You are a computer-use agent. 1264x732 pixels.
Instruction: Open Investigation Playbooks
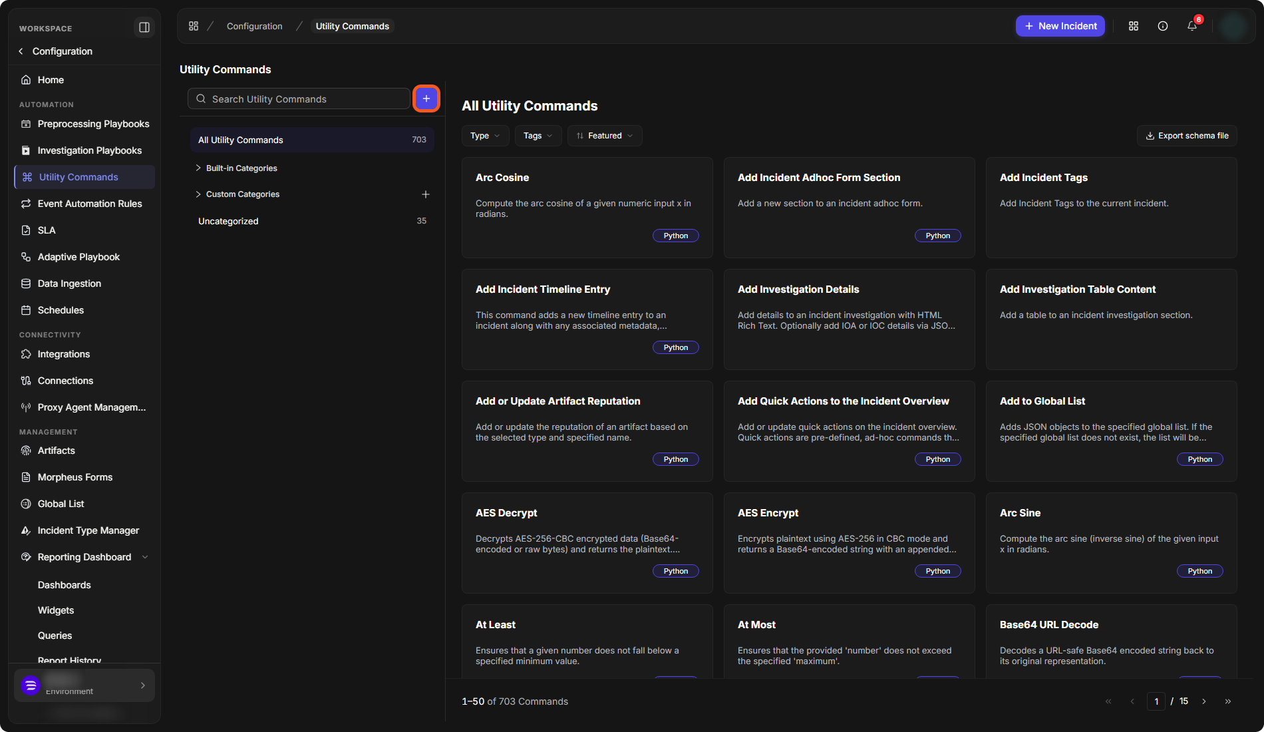tap(84, 150)
